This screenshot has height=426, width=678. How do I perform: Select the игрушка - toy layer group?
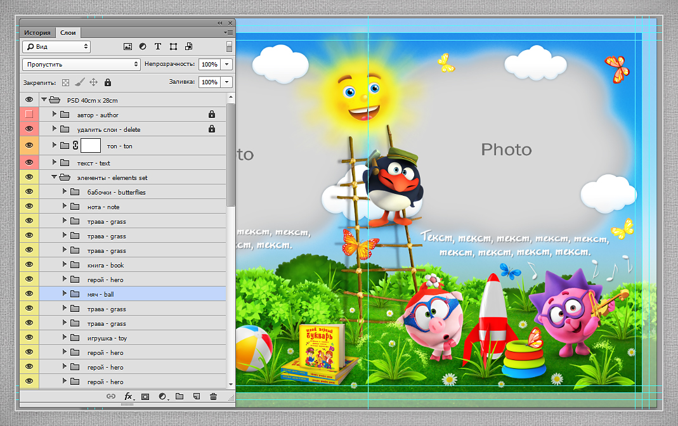click(x=133, y=338)
